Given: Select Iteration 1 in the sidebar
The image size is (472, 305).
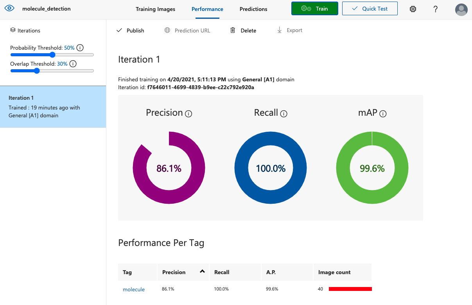Looking at the screenshot, I should click(x=53, y=107).
